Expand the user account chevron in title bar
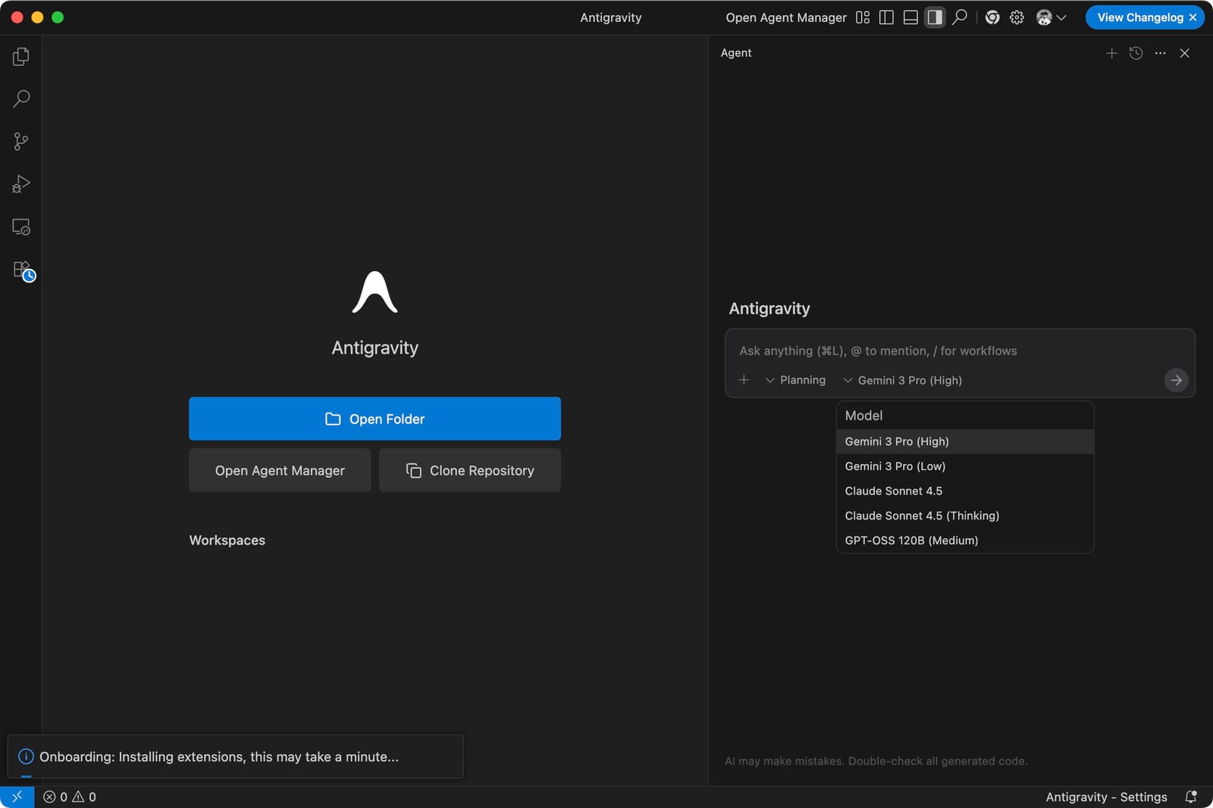 [x=1061, y=17]
